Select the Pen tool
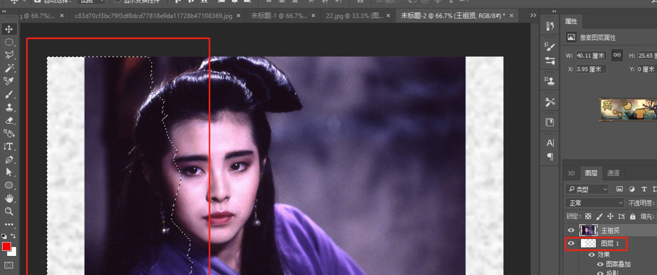Viewport: 657px width, 275px height. [9, 159]
